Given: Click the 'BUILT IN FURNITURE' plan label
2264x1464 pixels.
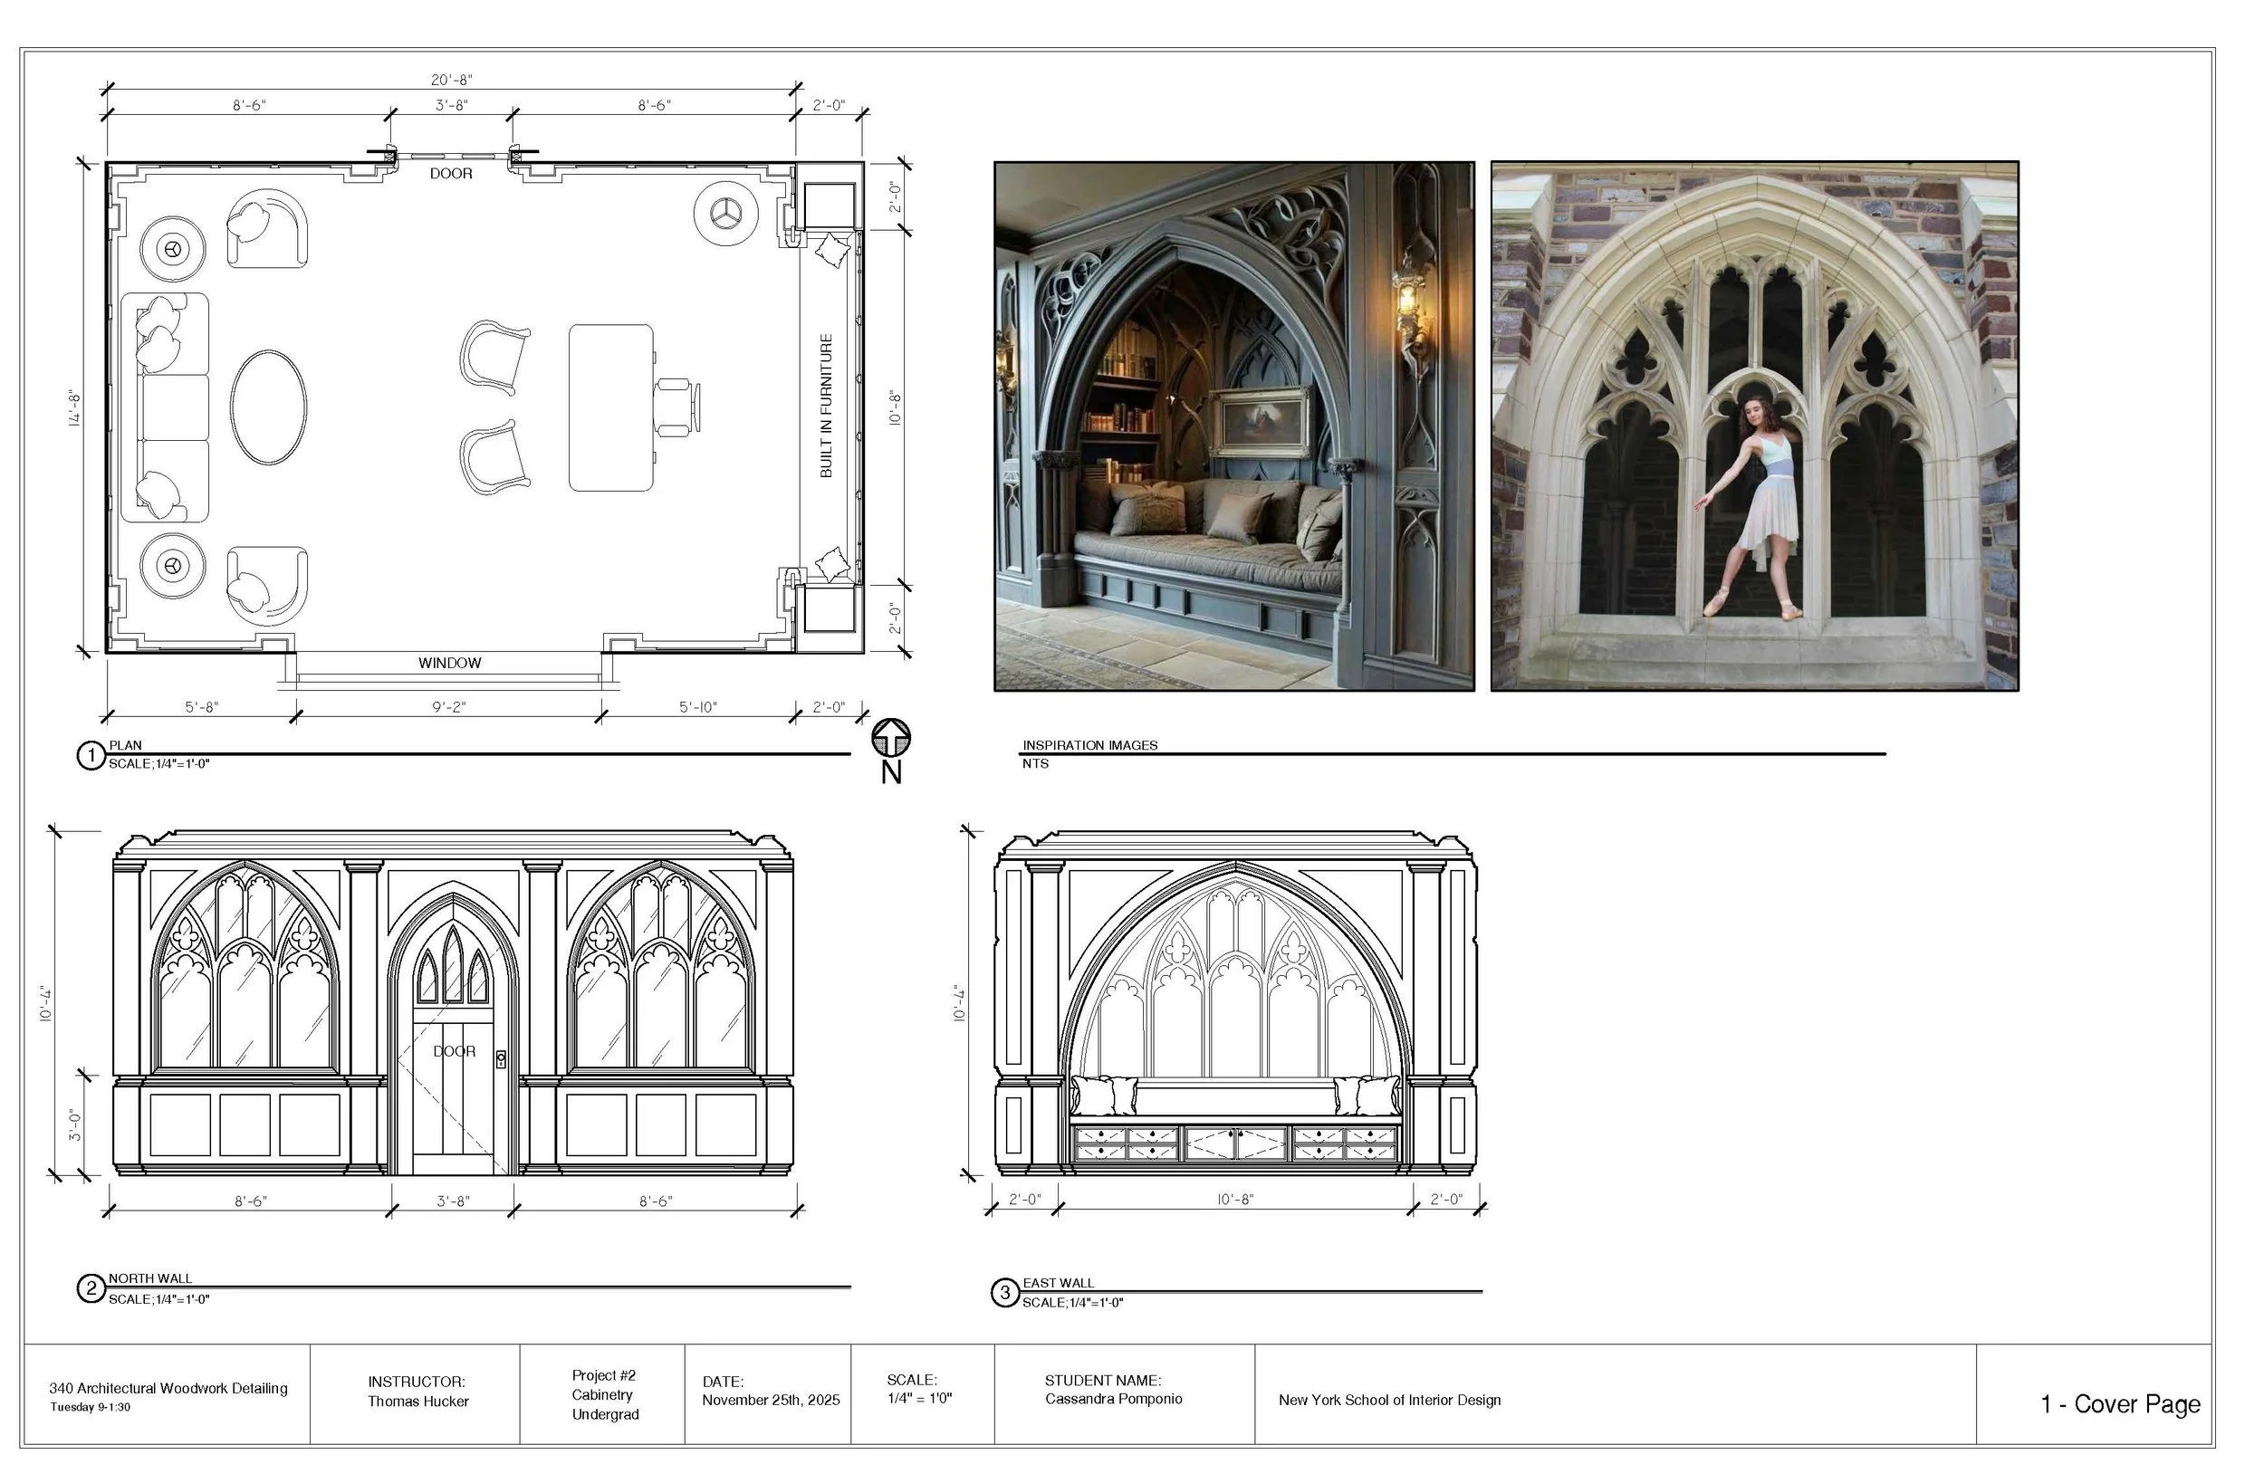Looking at the screenshot, I should pos(825,405).
